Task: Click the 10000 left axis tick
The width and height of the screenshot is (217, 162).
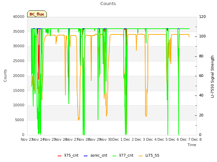Action: tap(19, 105)
